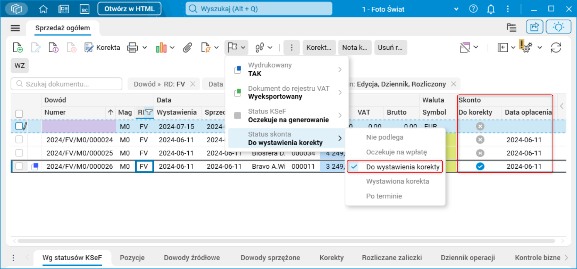The width and height of the screenshot is (577, 269).
Task: Click the delete document icon
Action: [x=71, y=48]
